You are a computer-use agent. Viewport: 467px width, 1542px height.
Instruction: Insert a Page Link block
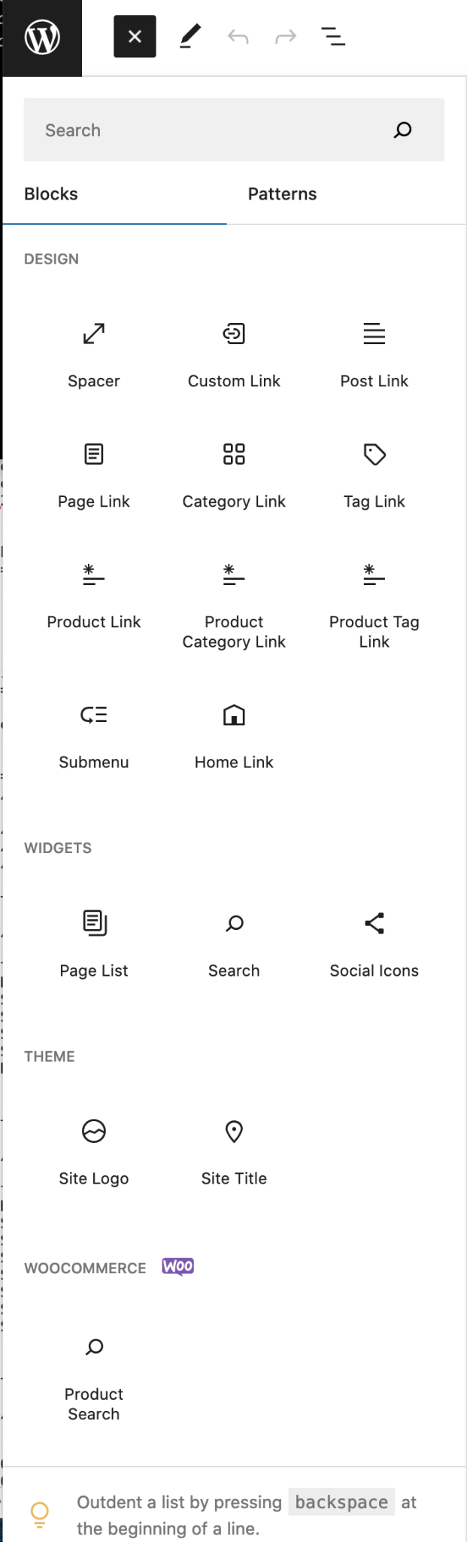point(94,474)
